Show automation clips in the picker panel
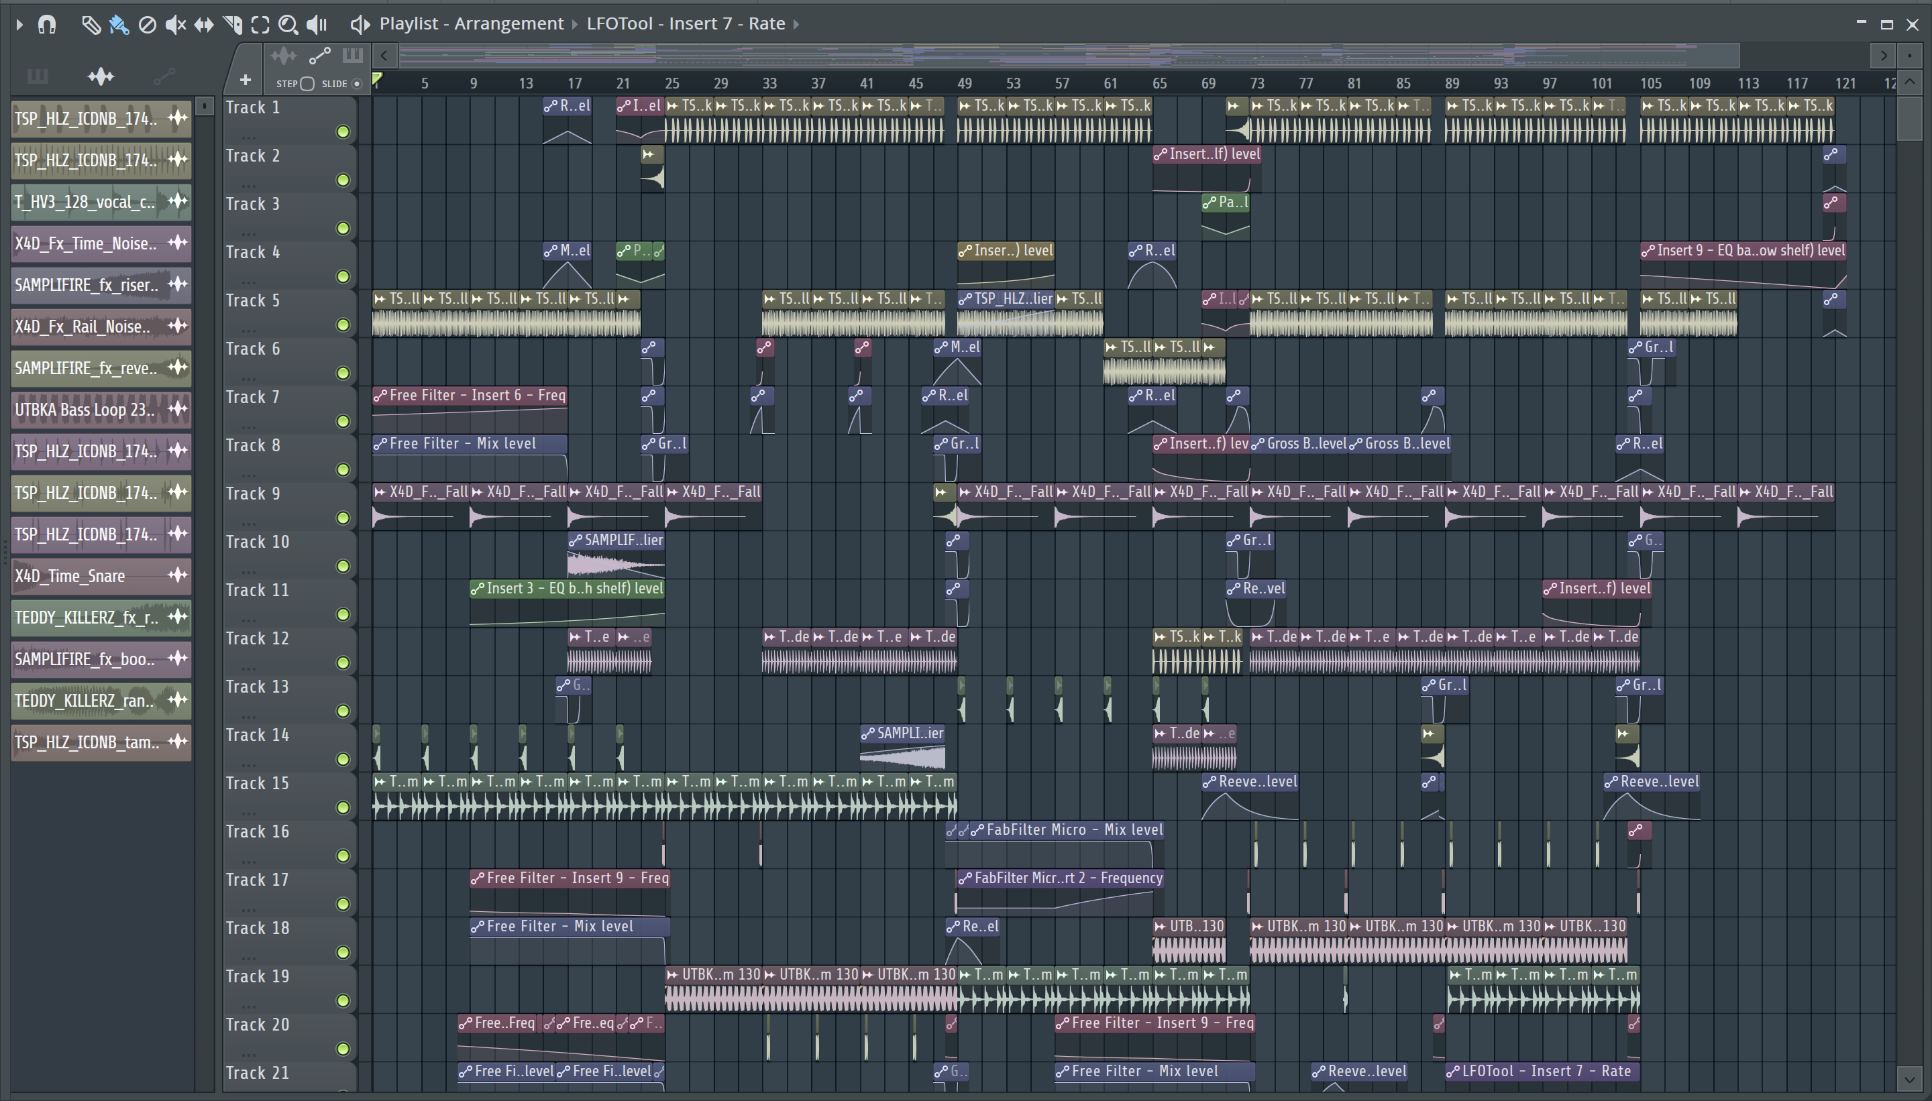Image resolution: width=1932 pixels, height=1101 pixels. point(164,76)
